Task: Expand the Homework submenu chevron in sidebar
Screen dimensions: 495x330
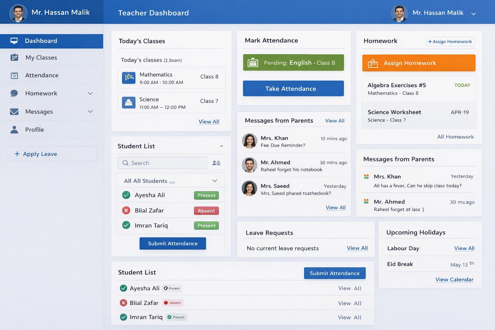Action: (90, 93)
